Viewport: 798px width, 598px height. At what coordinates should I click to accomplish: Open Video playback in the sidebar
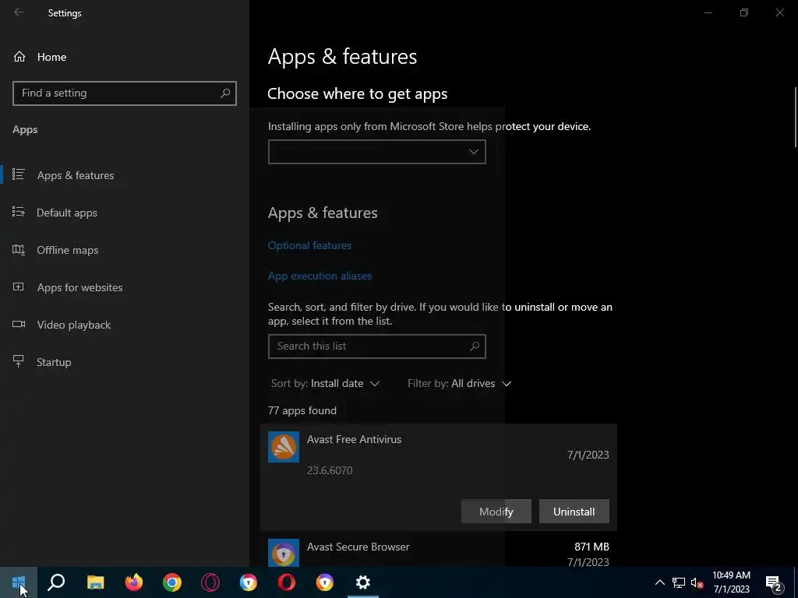coord(125,325)
